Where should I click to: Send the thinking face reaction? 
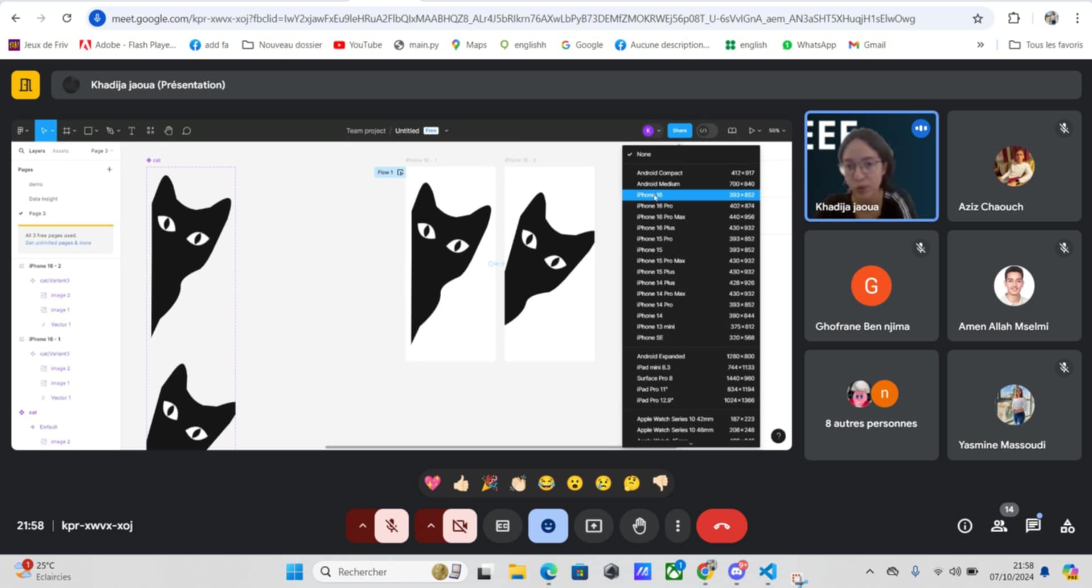(632, 483)
